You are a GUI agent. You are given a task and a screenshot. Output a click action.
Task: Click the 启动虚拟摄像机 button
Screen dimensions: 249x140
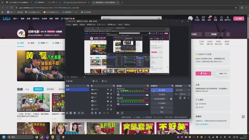pyautogui.click(x=160, y=99)
